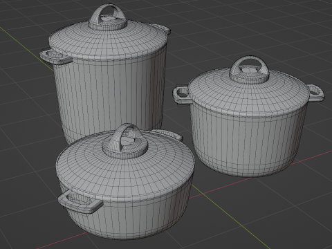The image size is (332, 249).
Task: Pick the lid knob on the medium right pot
Action: click(x=250, y=71)
